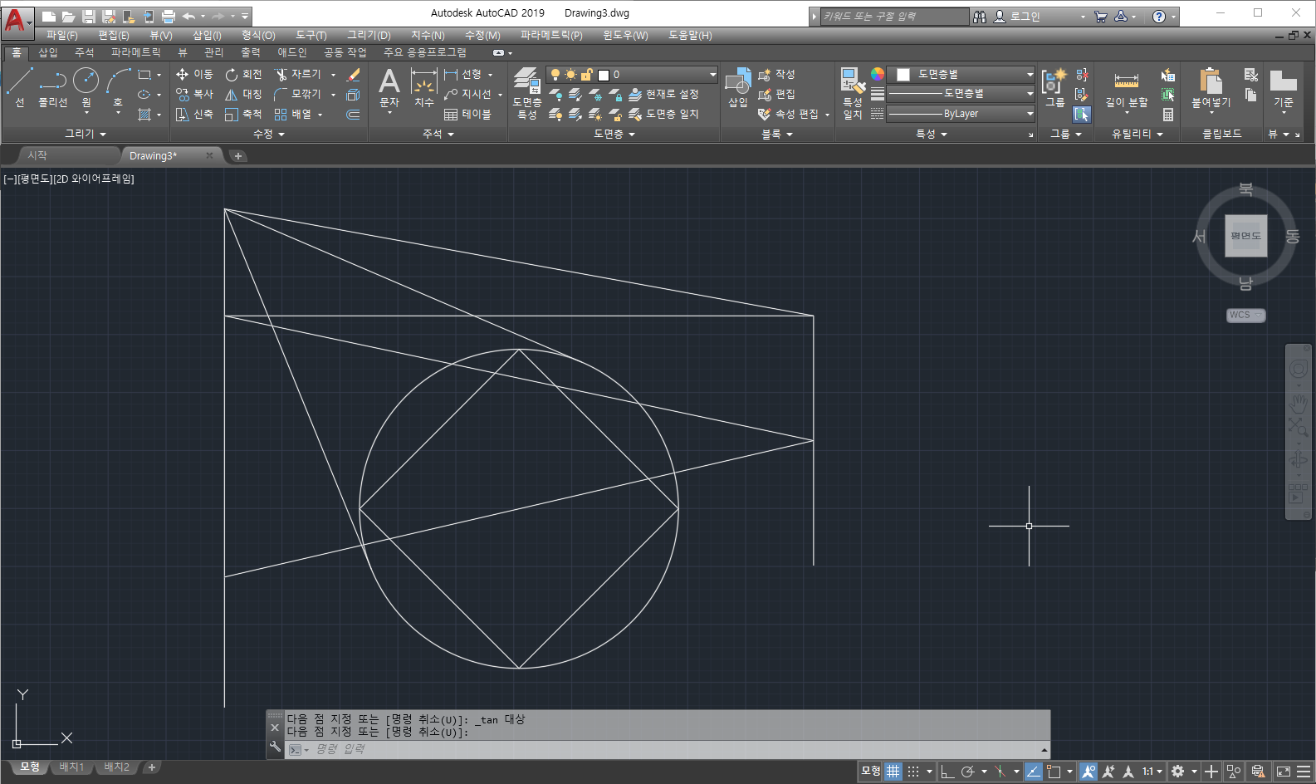Click the command line customize wrench icon

[275, 747]
